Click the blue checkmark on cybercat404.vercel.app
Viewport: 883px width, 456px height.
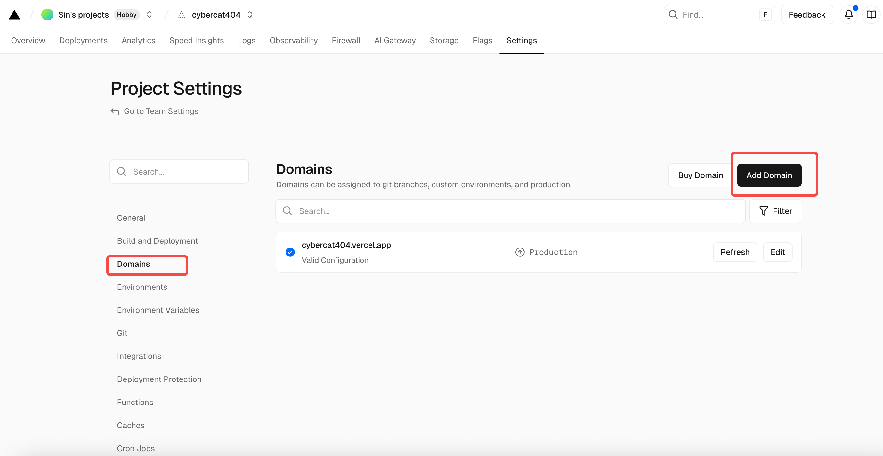pyautogui.click(x=290, y=252)
